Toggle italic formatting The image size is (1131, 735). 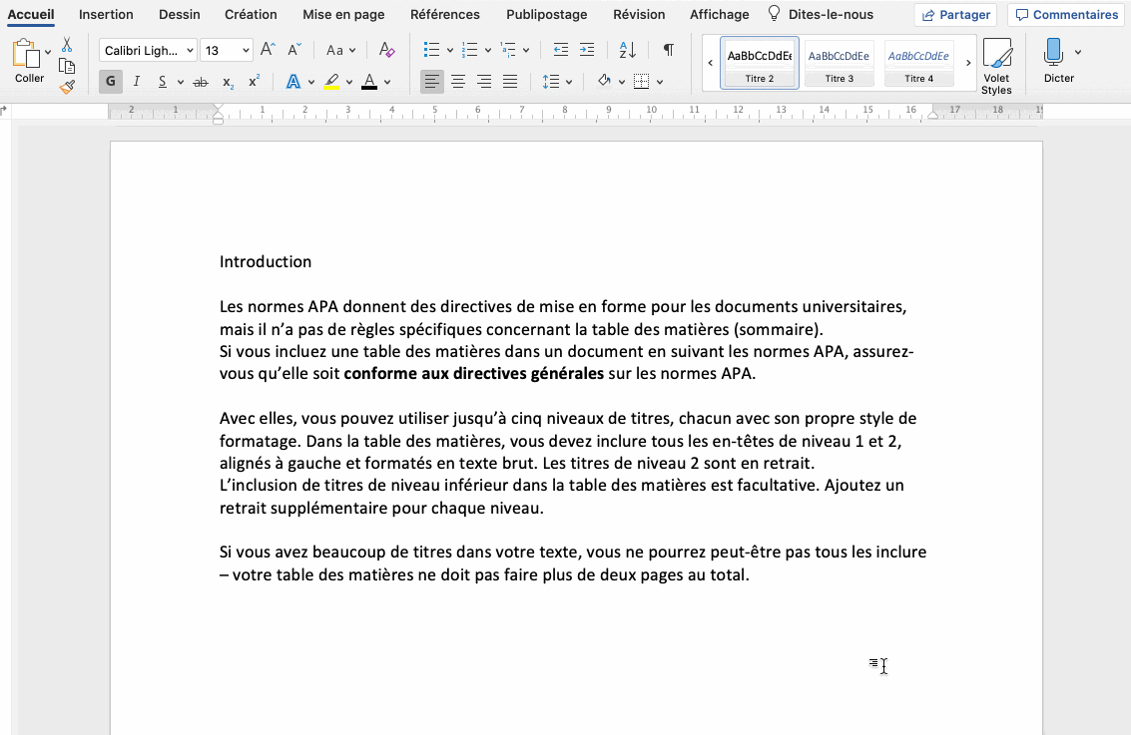135,81
